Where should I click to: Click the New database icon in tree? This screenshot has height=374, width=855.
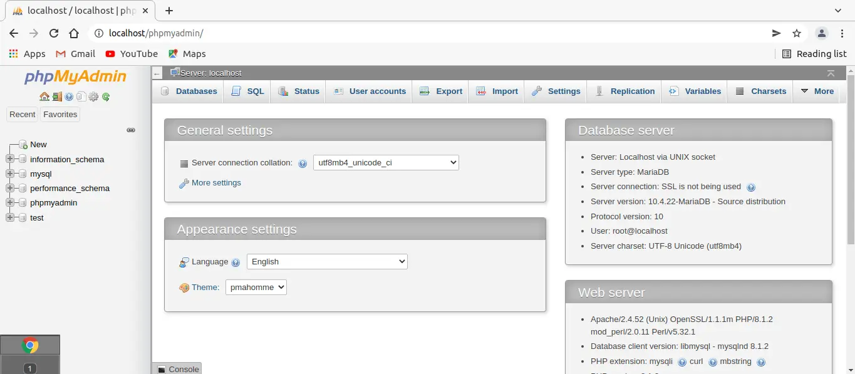(23, 145)
